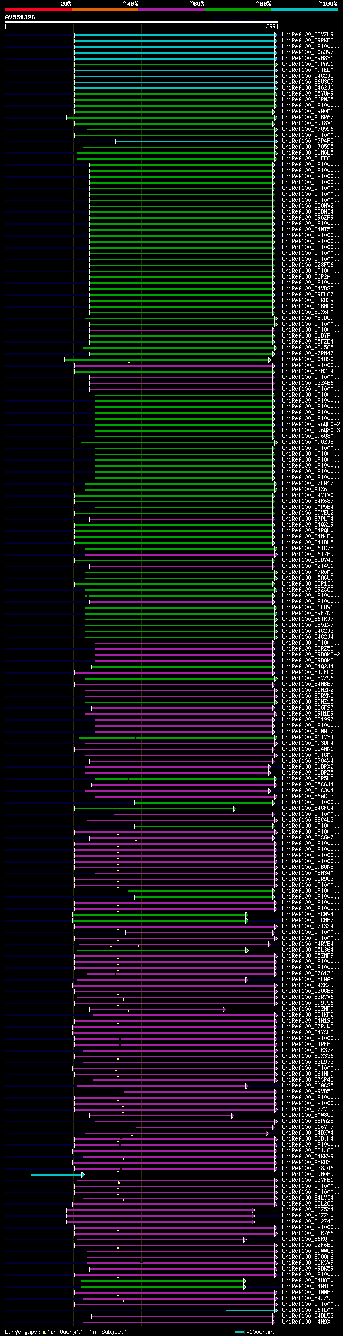Select hit label UniRef100_C3KH39
This screenshot has height=1336, width=343.
coord(308,301)
